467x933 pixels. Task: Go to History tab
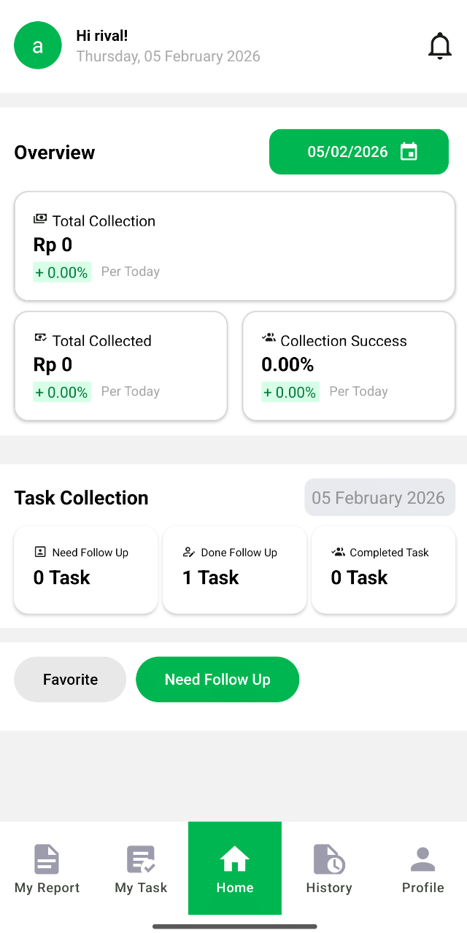[x=328, y=869]
